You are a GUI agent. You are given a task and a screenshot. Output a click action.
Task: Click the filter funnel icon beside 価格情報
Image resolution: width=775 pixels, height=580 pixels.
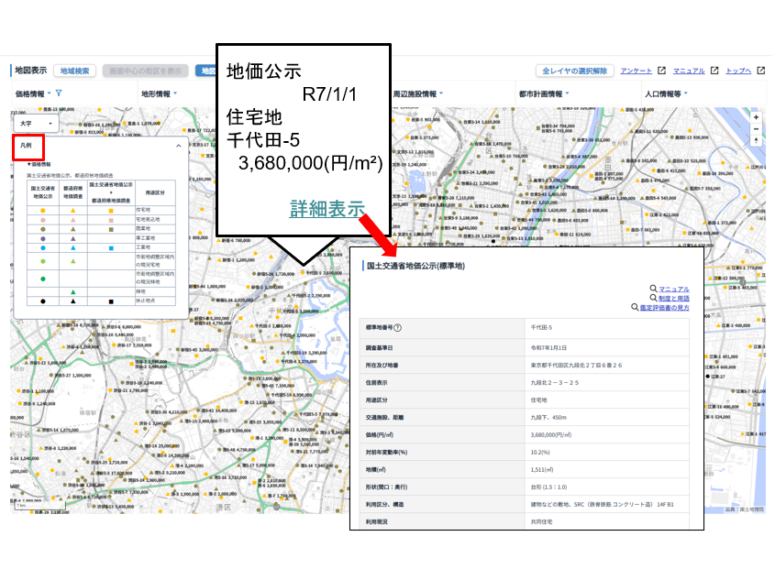point(59,93)
